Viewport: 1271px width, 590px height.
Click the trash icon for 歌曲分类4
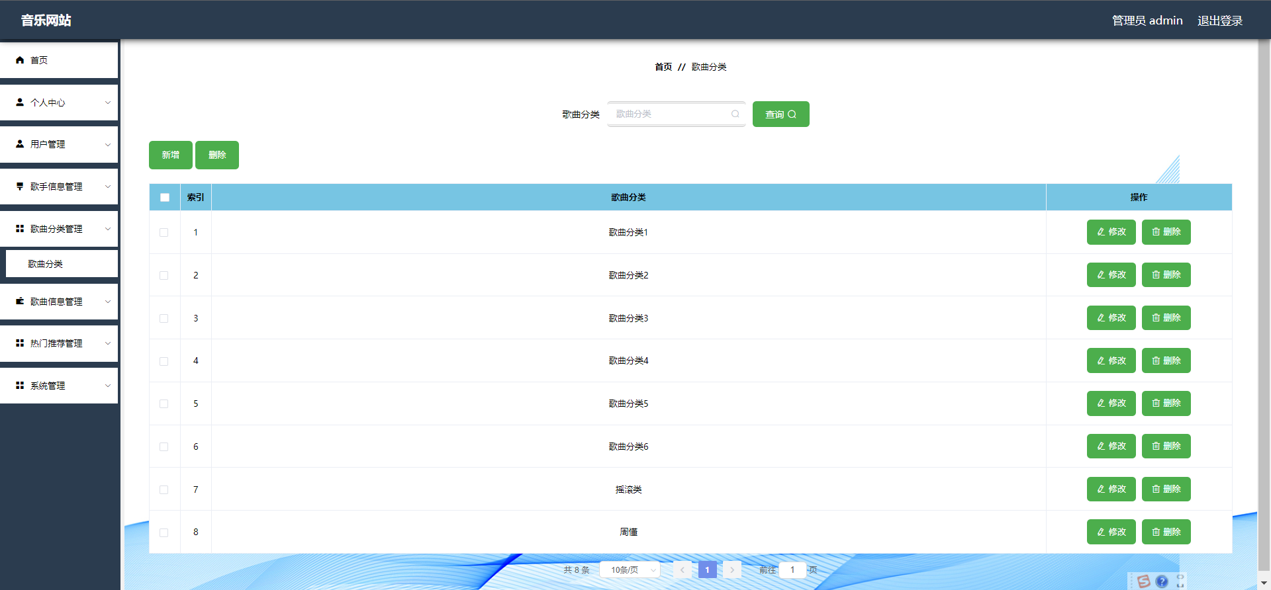tap(1156, 361)
